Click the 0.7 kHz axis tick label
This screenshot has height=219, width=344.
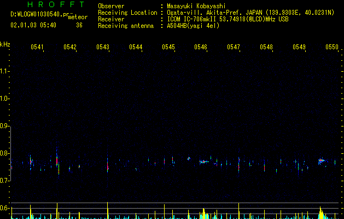[x=5, y=181]
